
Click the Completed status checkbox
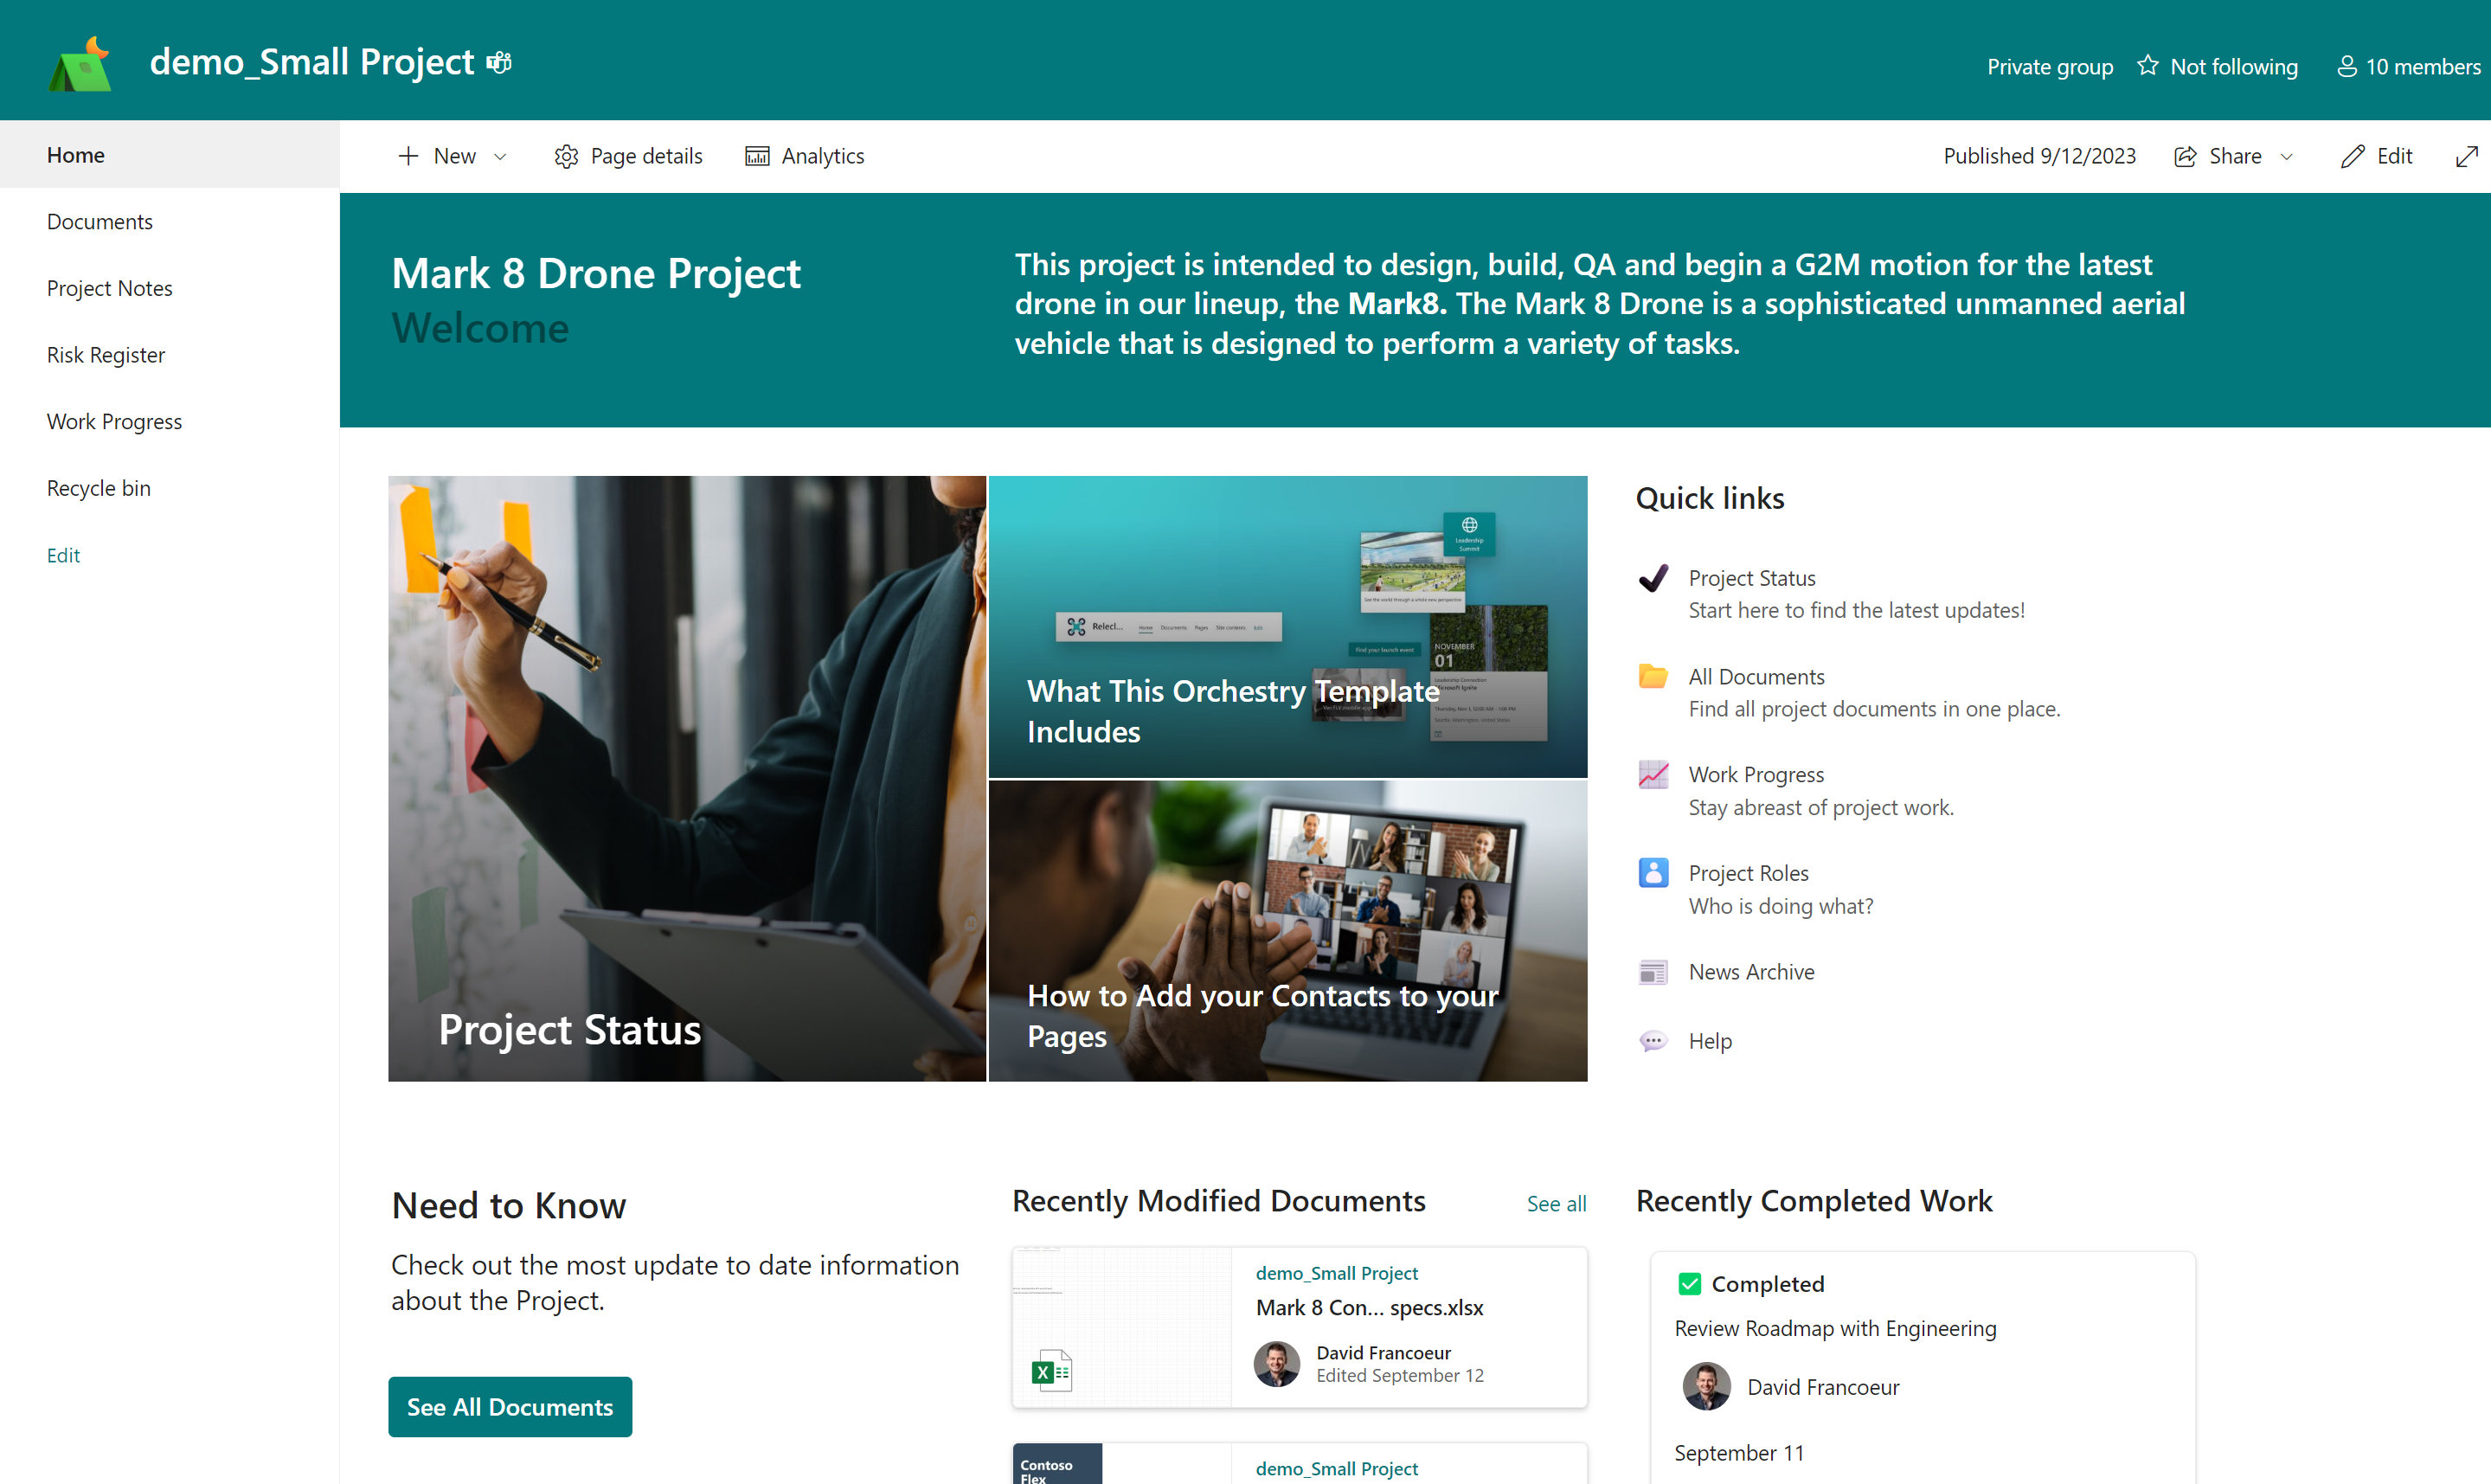(x=1689, y=1283)
